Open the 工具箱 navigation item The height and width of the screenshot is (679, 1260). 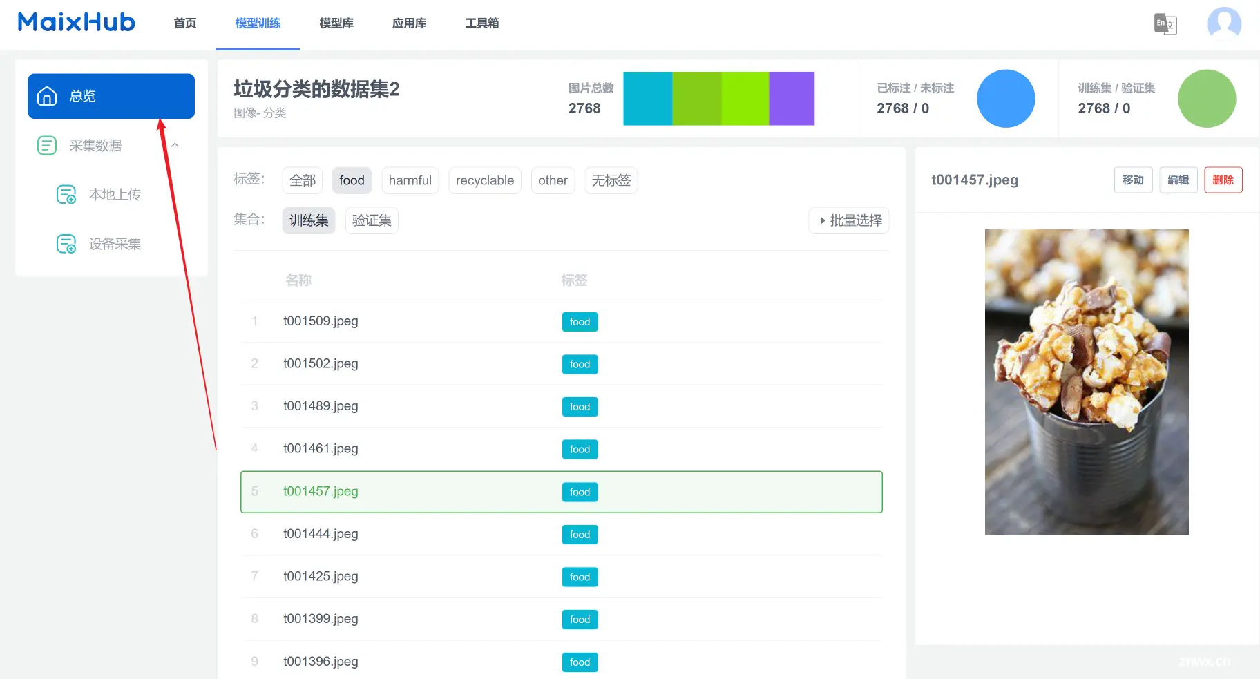pyautogui.click(x=481, y=23)
